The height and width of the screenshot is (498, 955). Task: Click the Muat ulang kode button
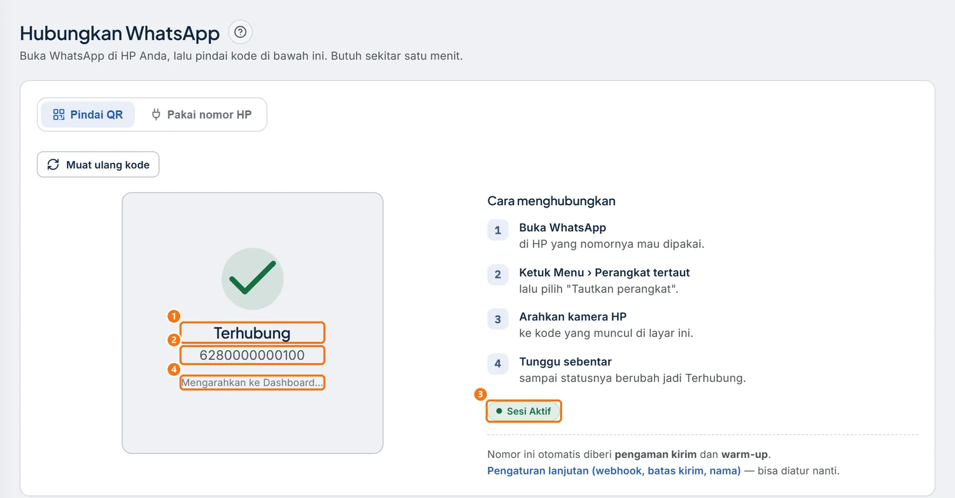[x=98, y=164]
